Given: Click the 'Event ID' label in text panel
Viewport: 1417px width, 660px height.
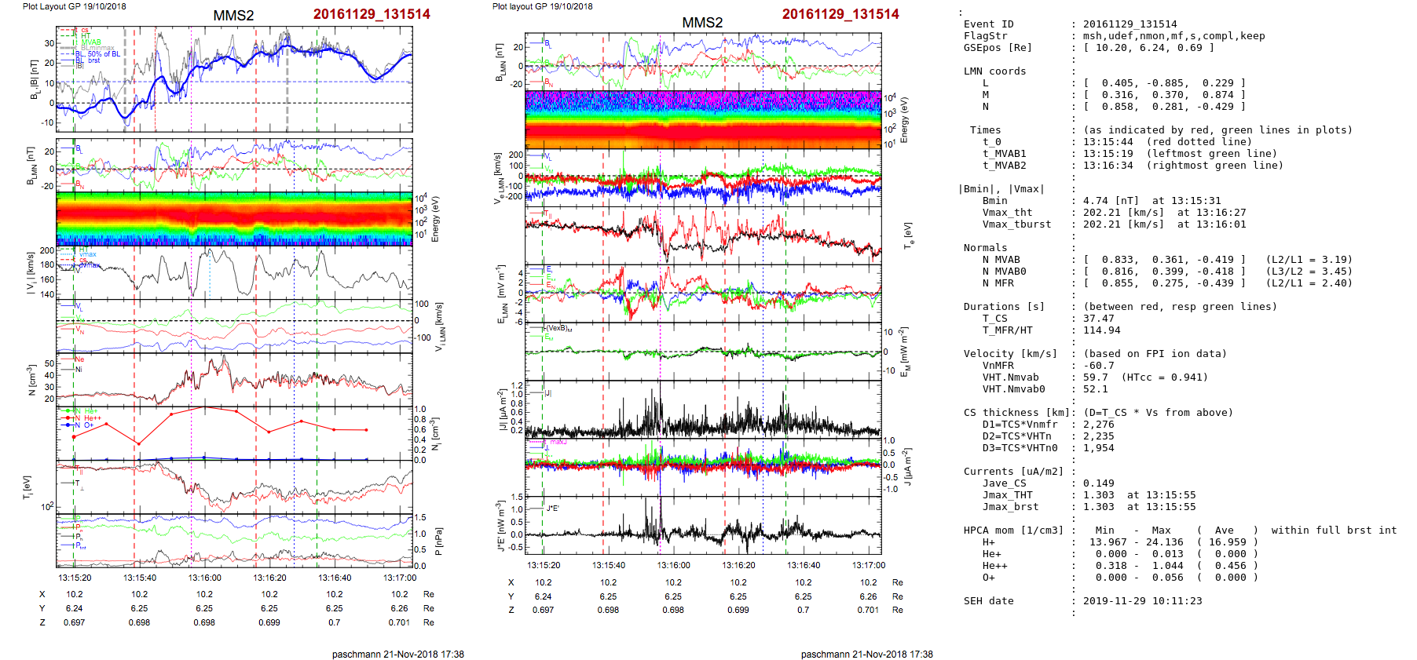Looking at the screenshot, I should (988, 24).
